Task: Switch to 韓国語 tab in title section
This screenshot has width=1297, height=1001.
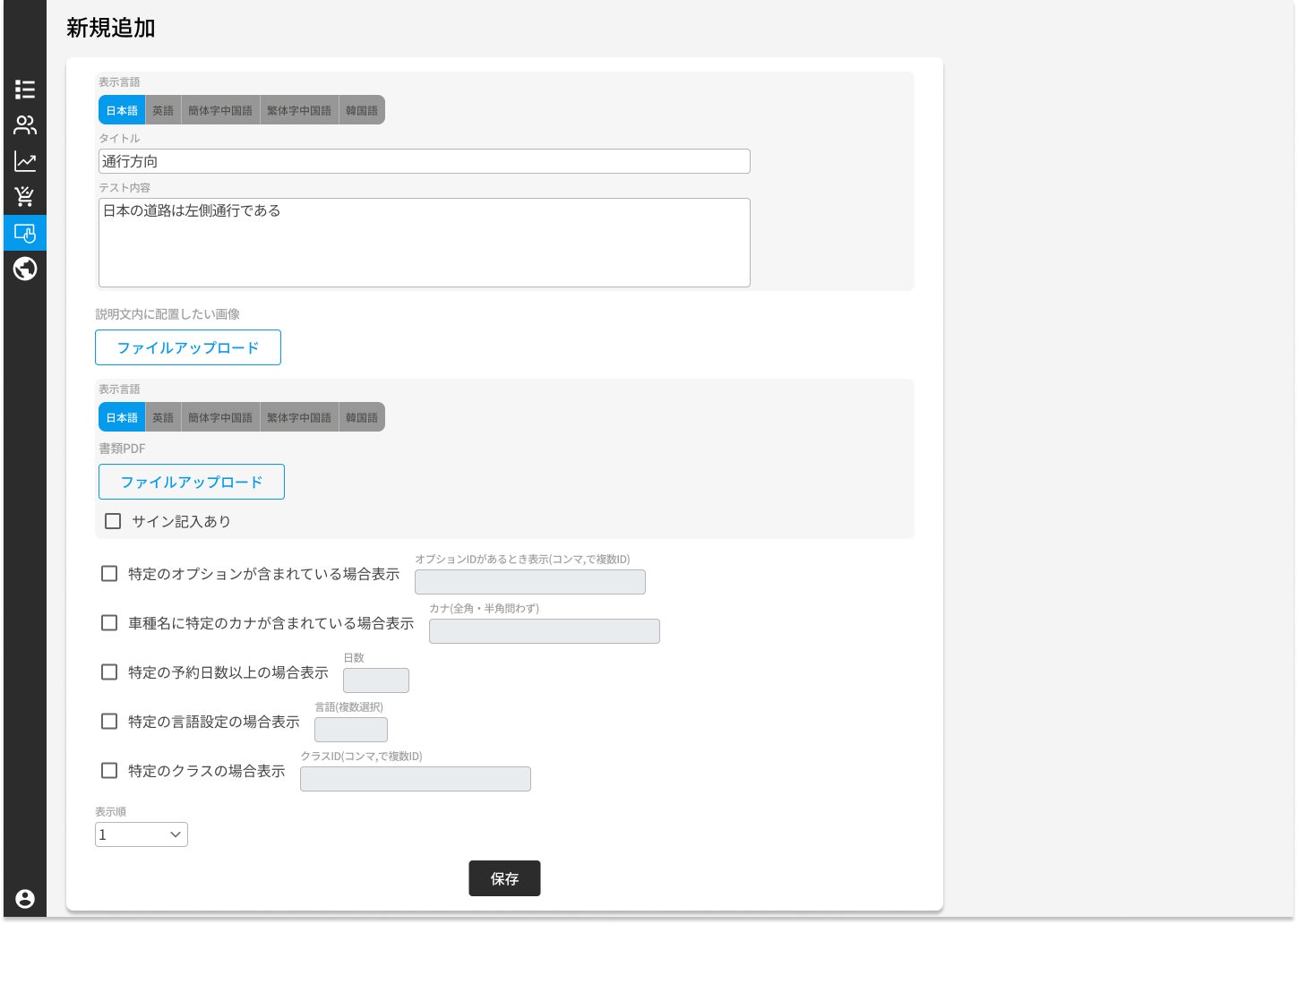Action: tap(362, 110)
